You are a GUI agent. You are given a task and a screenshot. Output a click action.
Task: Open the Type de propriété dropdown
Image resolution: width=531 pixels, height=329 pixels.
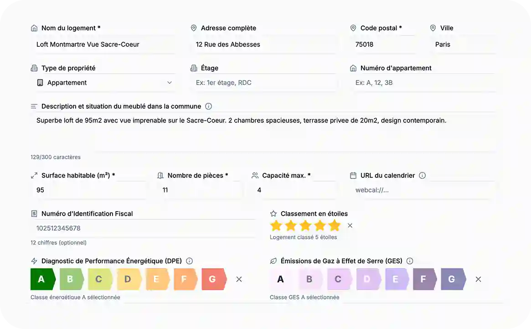(104, 83)
